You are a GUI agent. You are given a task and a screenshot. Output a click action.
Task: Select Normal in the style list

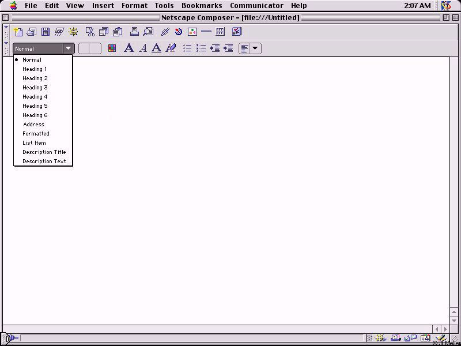43,60
